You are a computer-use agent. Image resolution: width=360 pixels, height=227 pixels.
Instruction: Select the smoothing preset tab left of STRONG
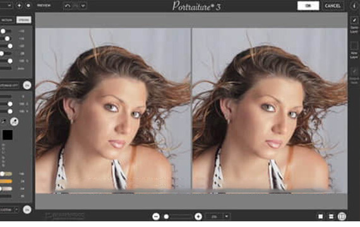tap(7, 20)
